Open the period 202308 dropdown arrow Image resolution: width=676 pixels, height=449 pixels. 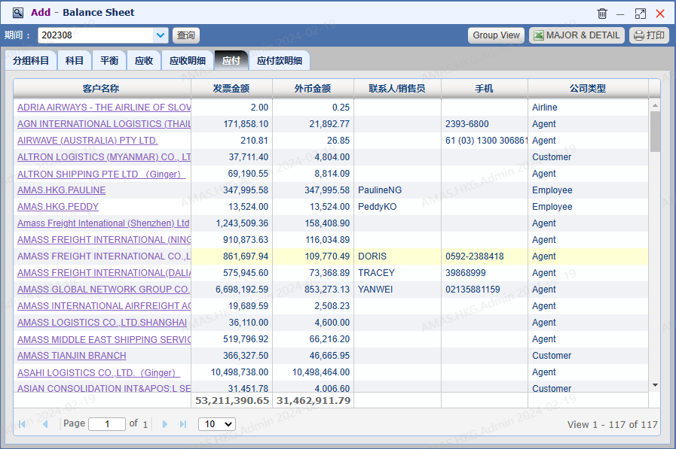(161, 35)
